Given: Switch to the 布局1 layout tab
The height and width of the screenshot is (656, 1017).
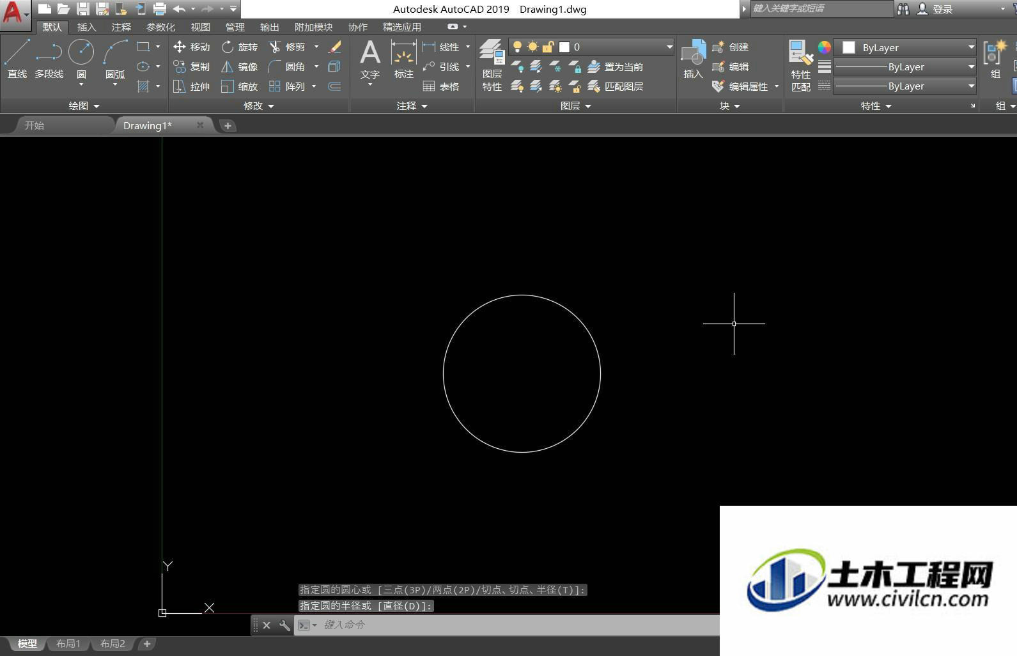Looking at the screenshot, I should tap(68, 644).
